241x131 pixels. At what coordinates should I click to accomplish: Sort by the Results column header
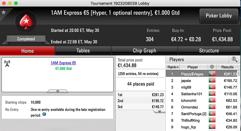coord(227,67)
